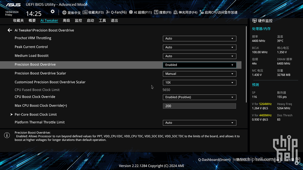Select Customized Precision Boost Overdrive Scalar label
303x170 pixels.
(x=50, y=82)
